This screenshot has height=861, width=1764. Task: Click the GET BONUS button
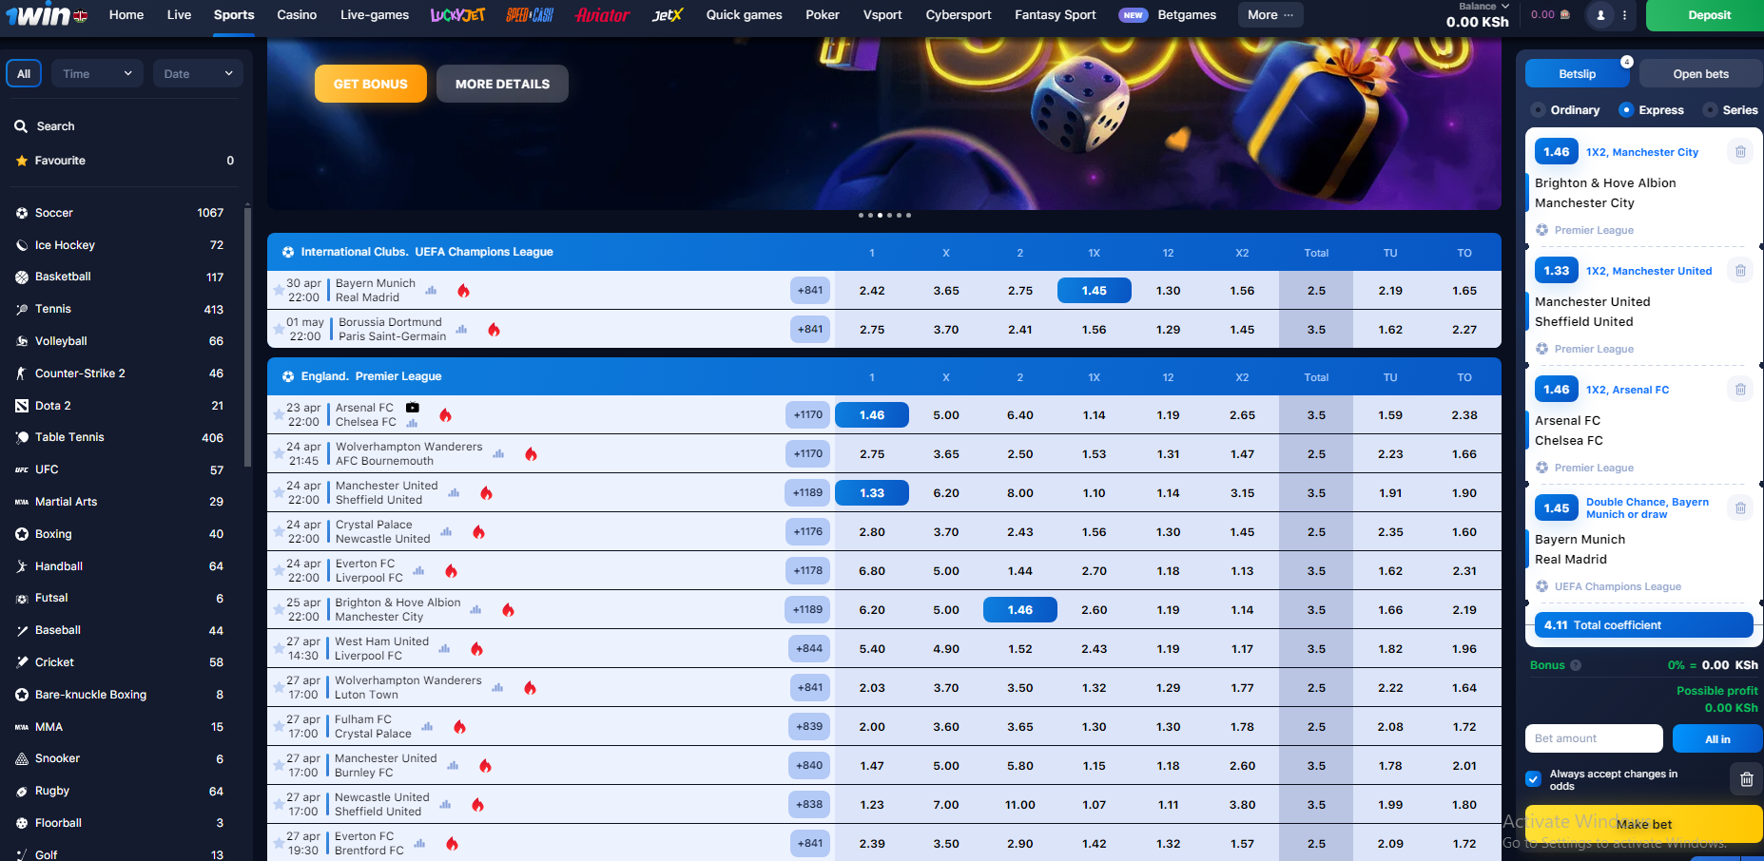point(371,84)
